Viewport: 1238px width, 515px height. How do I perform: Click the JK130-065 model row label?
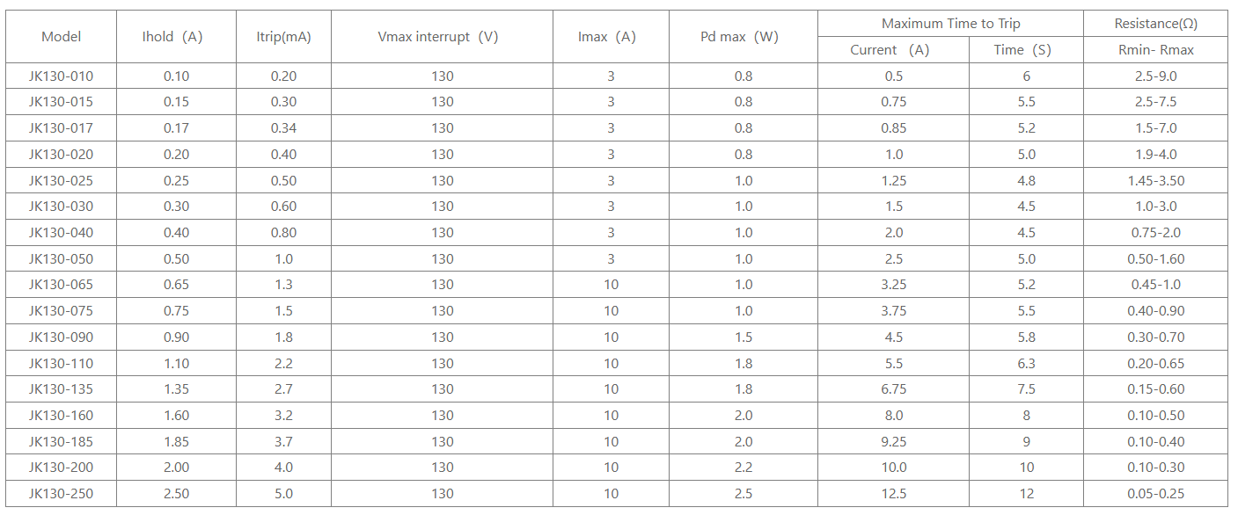(x=61, y=285)
